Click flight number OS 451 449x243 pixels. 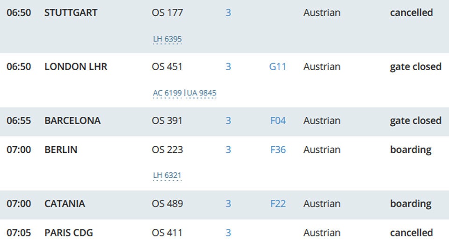click(x=167, y=67)
